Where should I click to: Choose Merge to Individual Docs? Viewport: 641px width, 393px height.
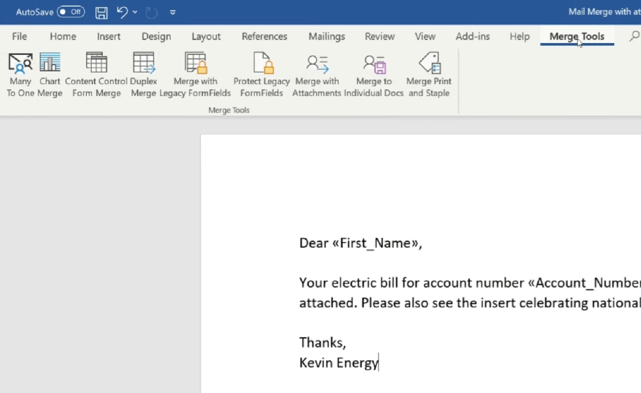(374, 74)
